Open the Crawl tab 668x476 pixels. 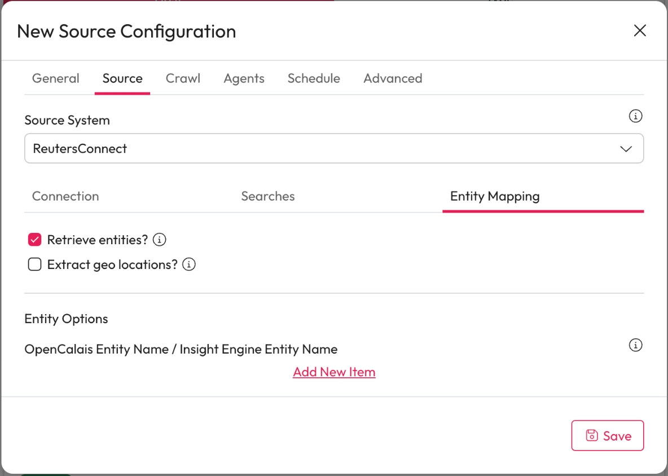[x=183, y=78]
